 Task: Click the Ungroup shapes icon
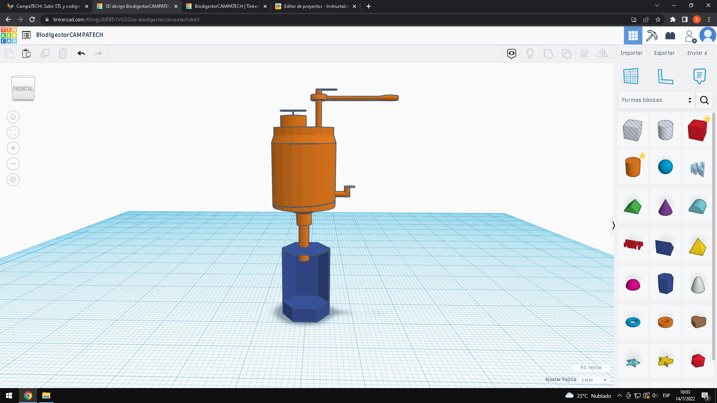click(567, 54)
